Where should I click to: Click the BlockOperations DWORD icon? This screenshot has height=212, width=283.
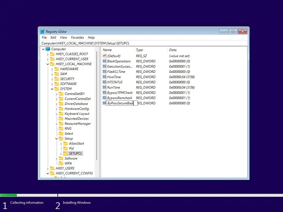point(104,61)
